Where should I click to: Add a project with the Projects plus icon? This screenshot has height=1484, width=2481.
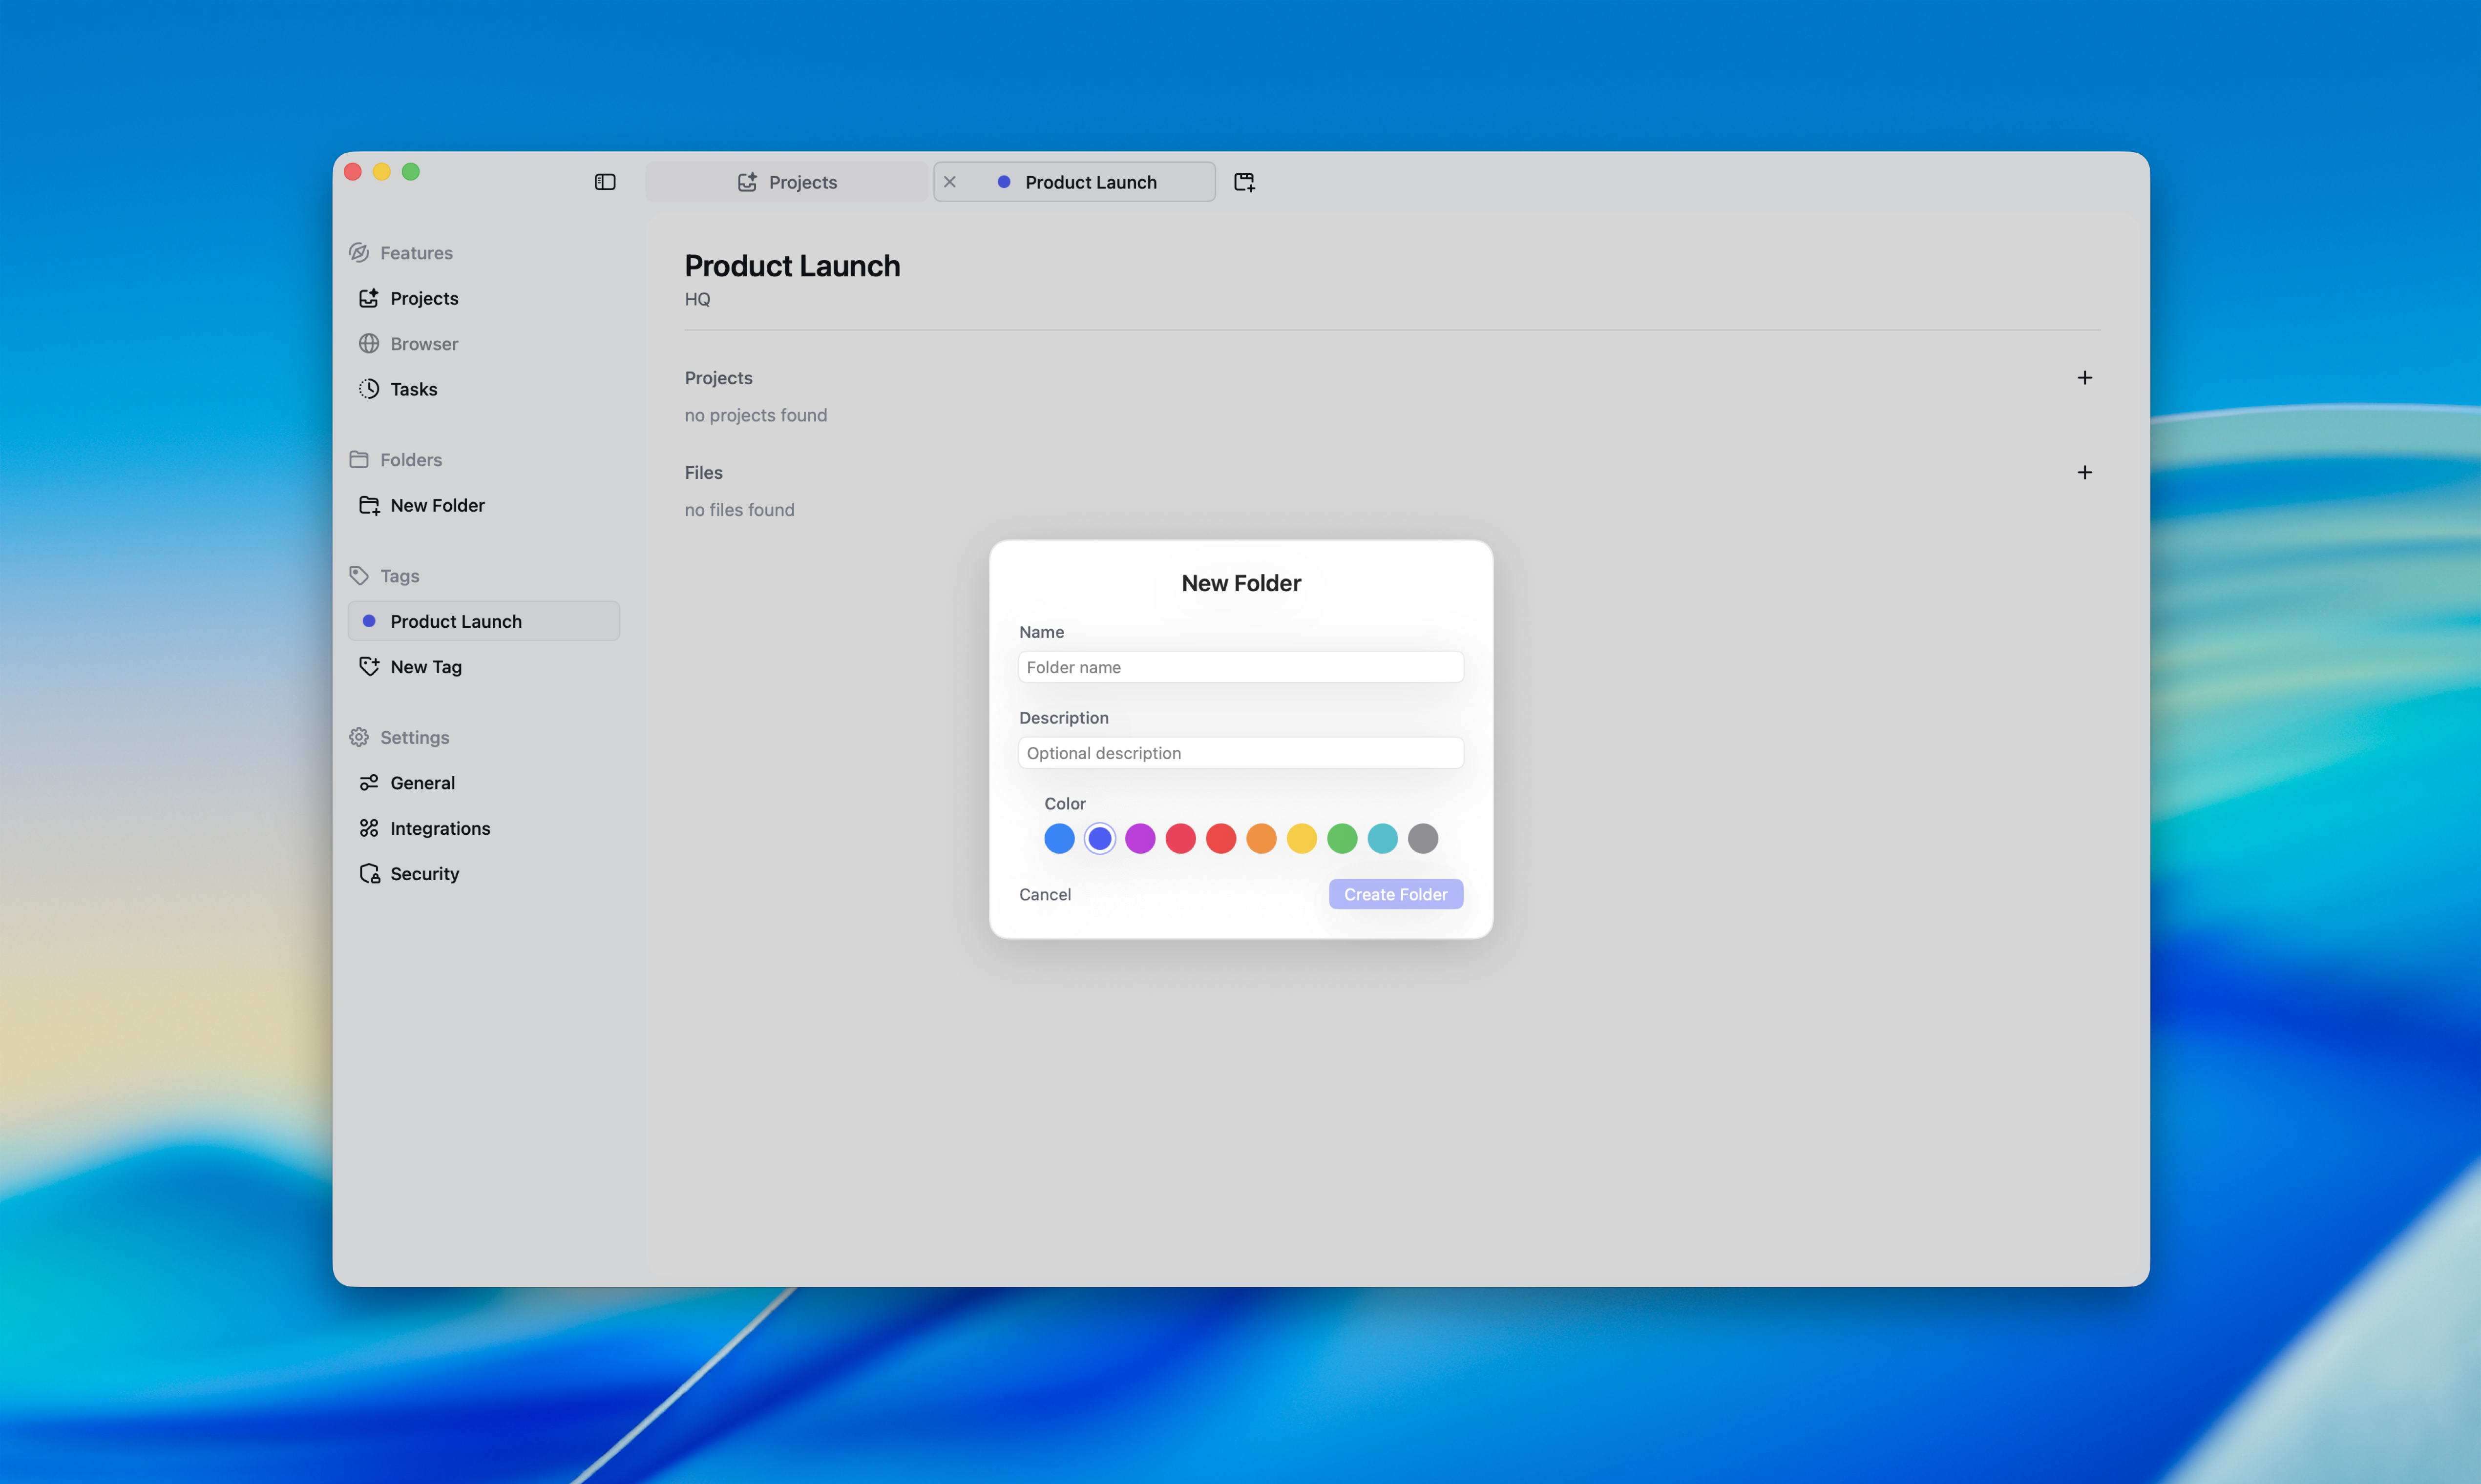tap(2085, 378)
